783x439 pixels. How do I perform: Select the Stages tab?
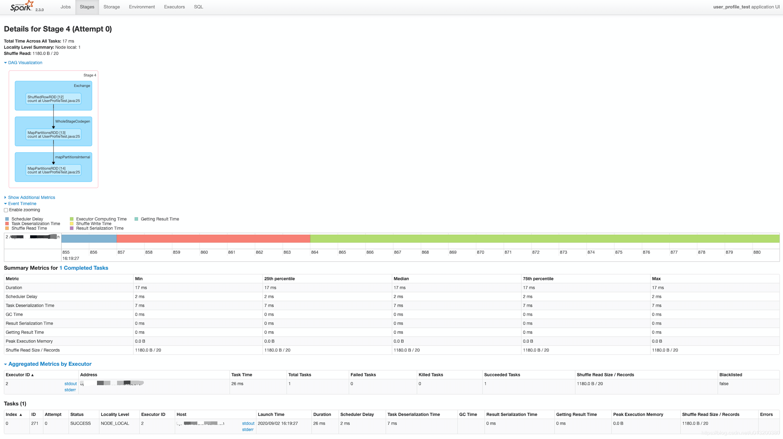click(x=87, y=7)
